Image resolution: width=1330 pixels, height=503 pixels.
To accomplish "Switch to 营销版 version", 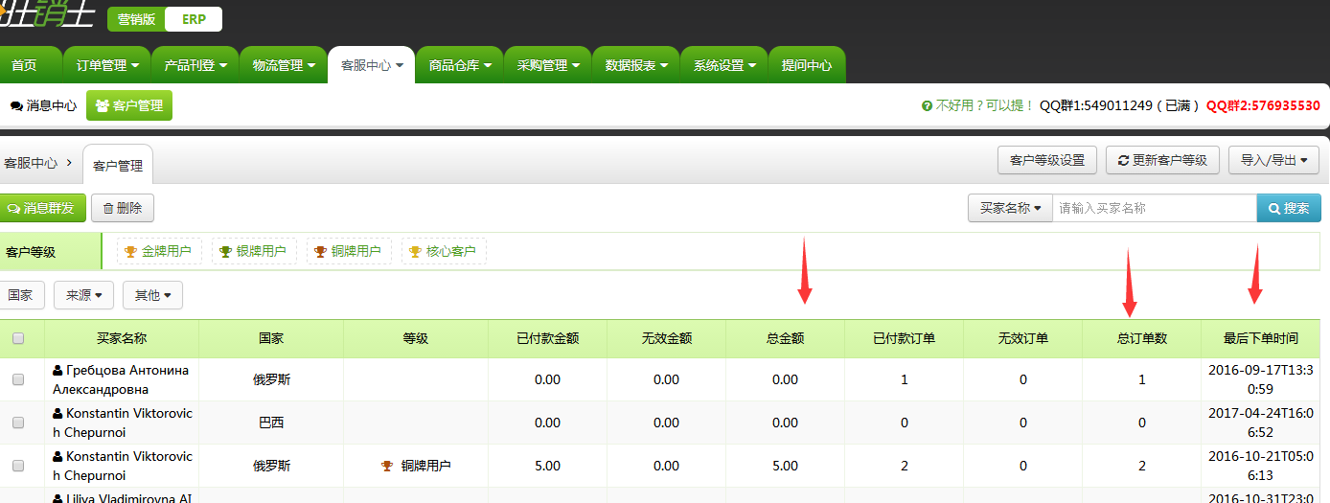I will tap(136, 19).
